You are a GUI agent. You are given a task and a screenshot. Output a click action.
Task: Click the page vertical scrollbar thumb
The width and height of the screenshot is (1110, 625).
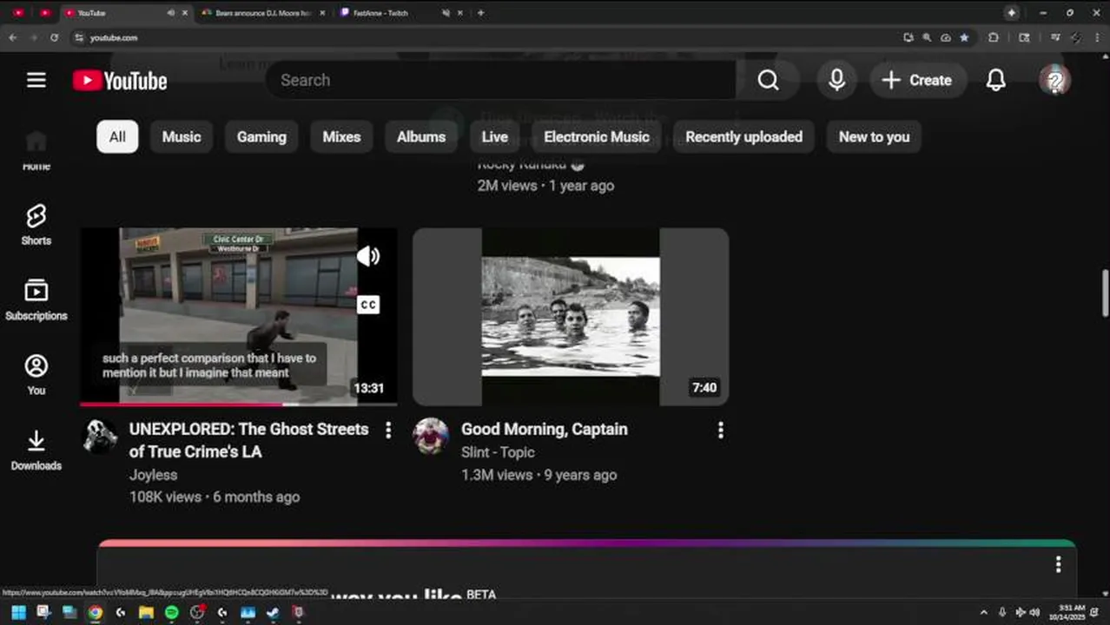point(1105,293)
